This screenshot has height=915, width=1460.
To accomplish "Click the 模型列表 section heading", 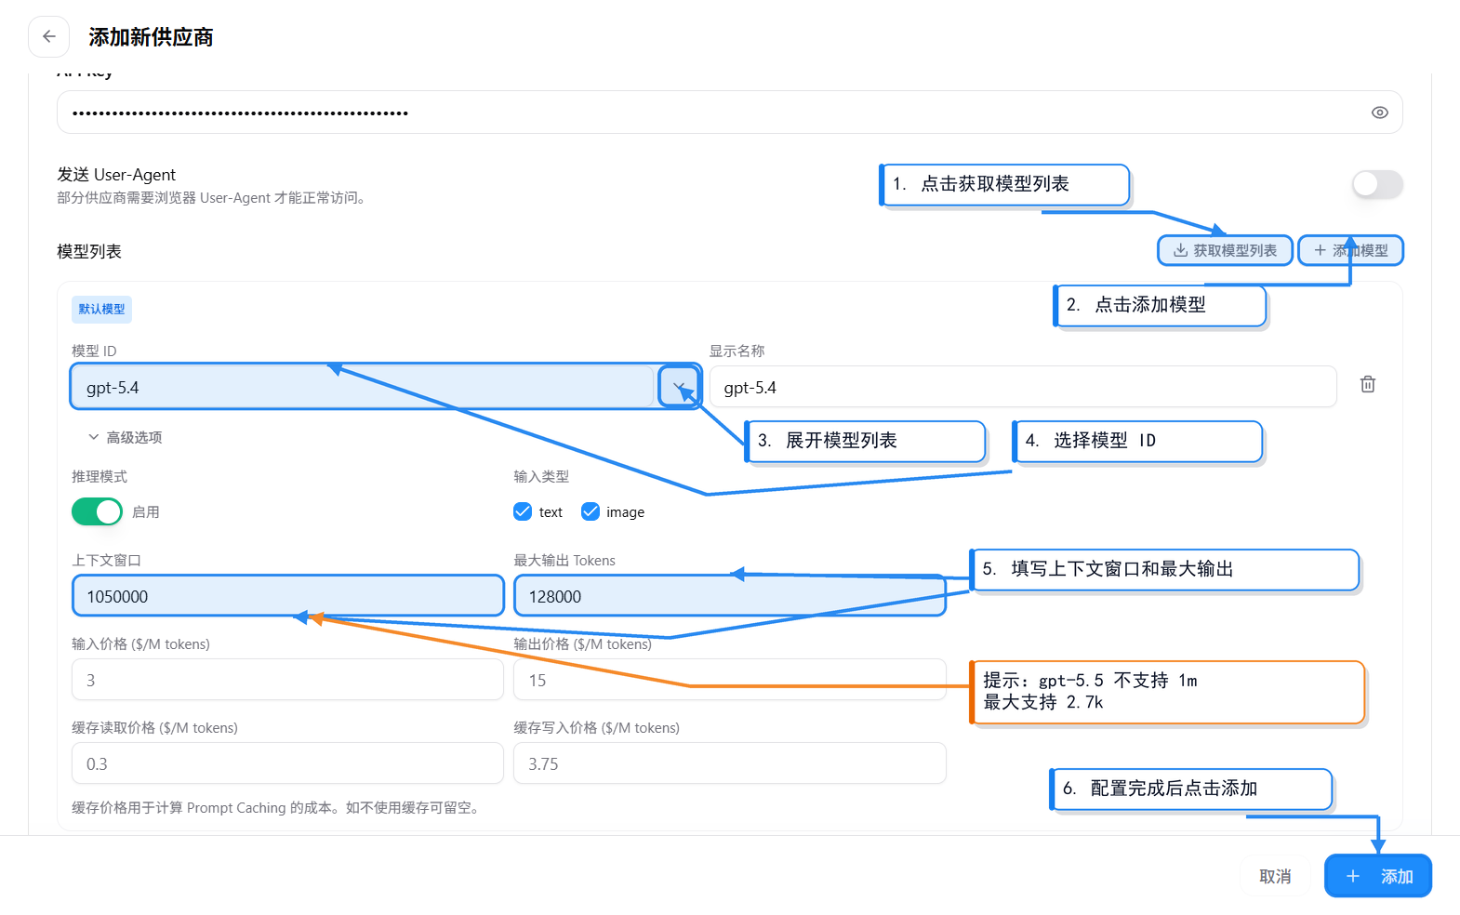I will pyautogui.click(x=89, y=251).
